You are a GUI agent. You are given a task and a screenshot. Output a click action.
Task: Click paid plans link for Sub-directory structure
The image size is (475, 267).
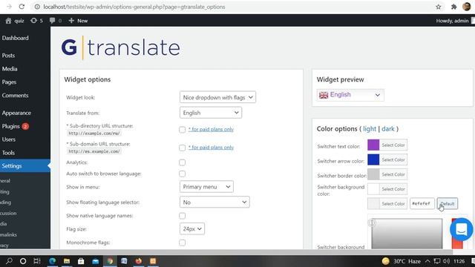[x=211, y=129]
